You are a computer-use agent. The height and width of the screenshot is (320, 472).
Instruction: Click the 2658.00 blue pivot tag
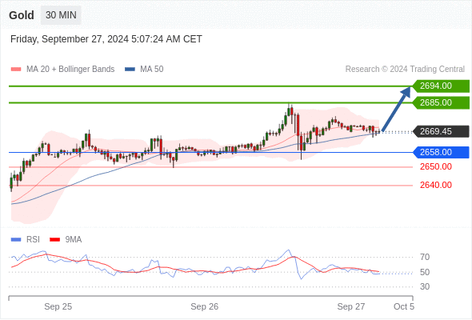coord(441,152)
